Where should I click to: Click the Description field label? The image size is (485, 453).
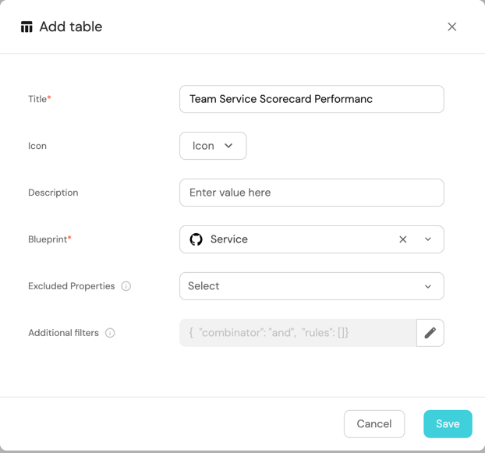53,193
